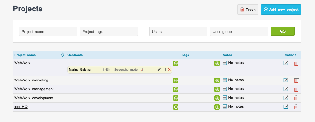The image size is (315, 122).
Task: Open the test_HQ project link
Action: coord(21,107)
